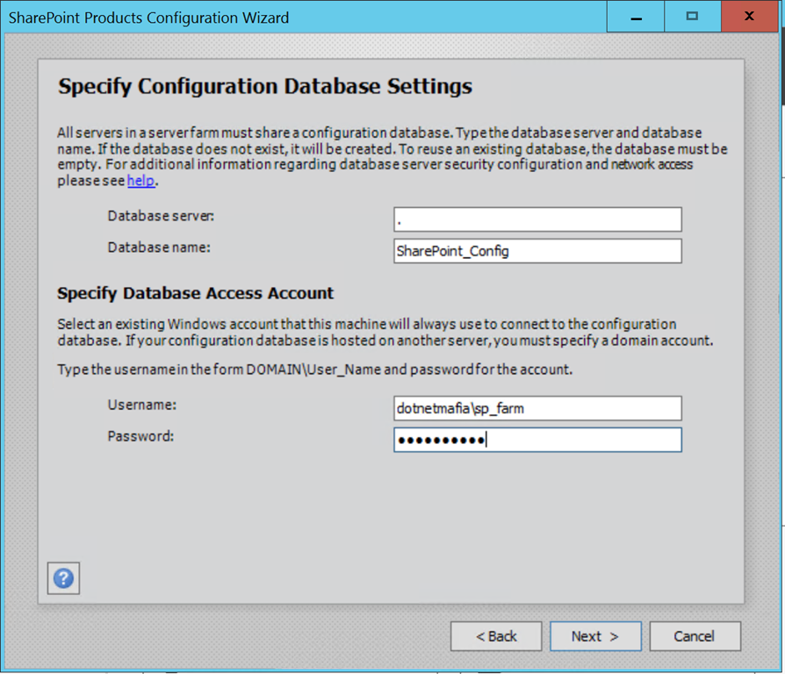
Task: Minimize the SharePoint wizard window
Action: pos(636,17)
